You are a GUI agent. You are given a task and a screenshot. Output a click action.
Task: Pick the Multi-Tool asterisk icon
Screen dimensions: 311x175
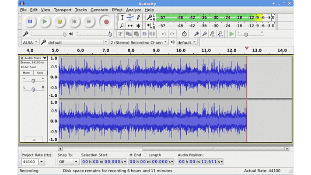pos(138,26)
